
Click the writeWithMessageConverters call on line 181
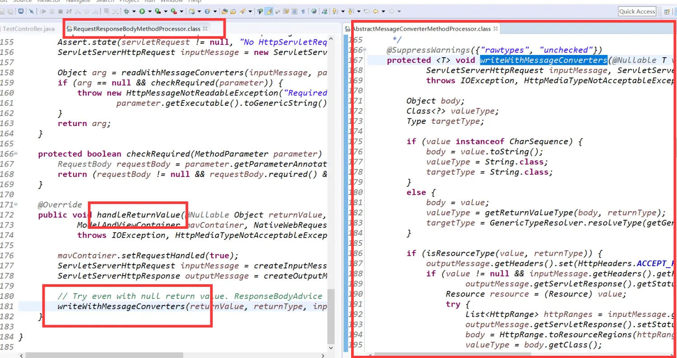pyautogui.click(x=121, y=307)
